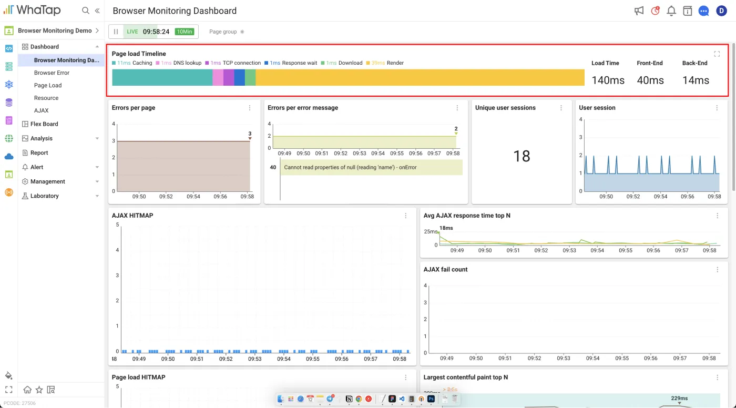Click the paint bucket theme icon
Screen dimensions: 736x408
click(8, 375)
